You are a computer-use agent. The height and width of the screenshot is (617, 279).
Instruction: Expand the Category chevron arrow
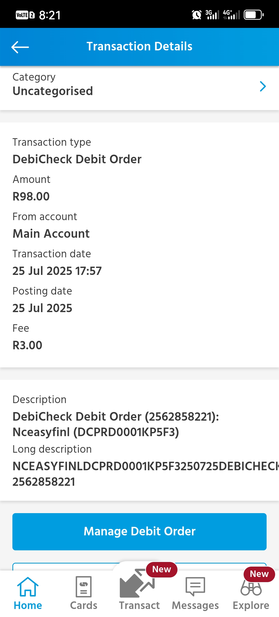click(x=263, y=86)
